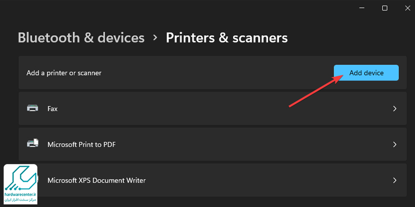The image size is (415, 207).
Task: Click the Microsoft Print to PDF printer icon
Action: point(32,144)
